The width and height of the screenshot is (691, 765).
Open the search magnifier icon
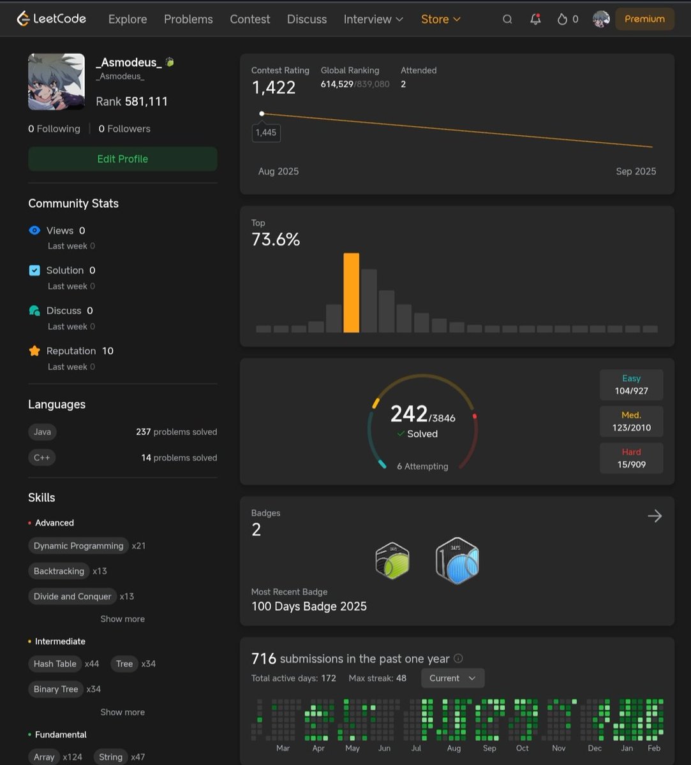[x=507, y=19]
